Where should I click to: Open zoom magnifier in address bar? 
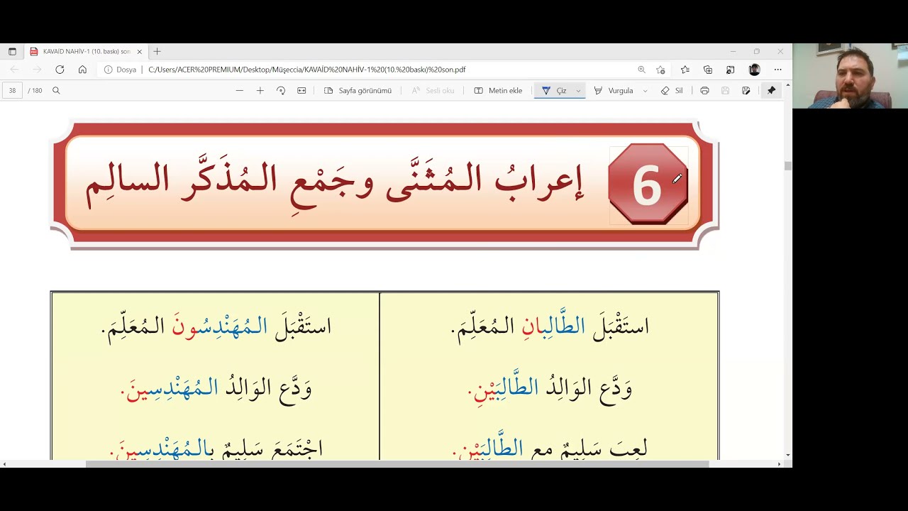(x=641, y=70)
